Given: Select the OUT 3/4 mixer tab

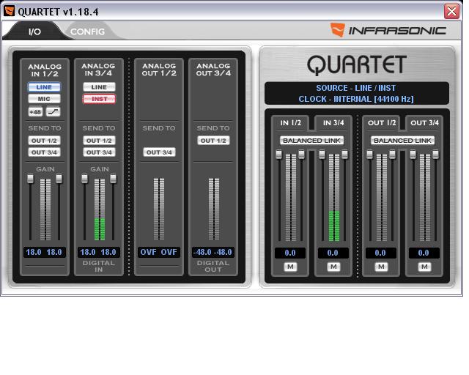Looking at the screenshot, I should pos(424,122).
